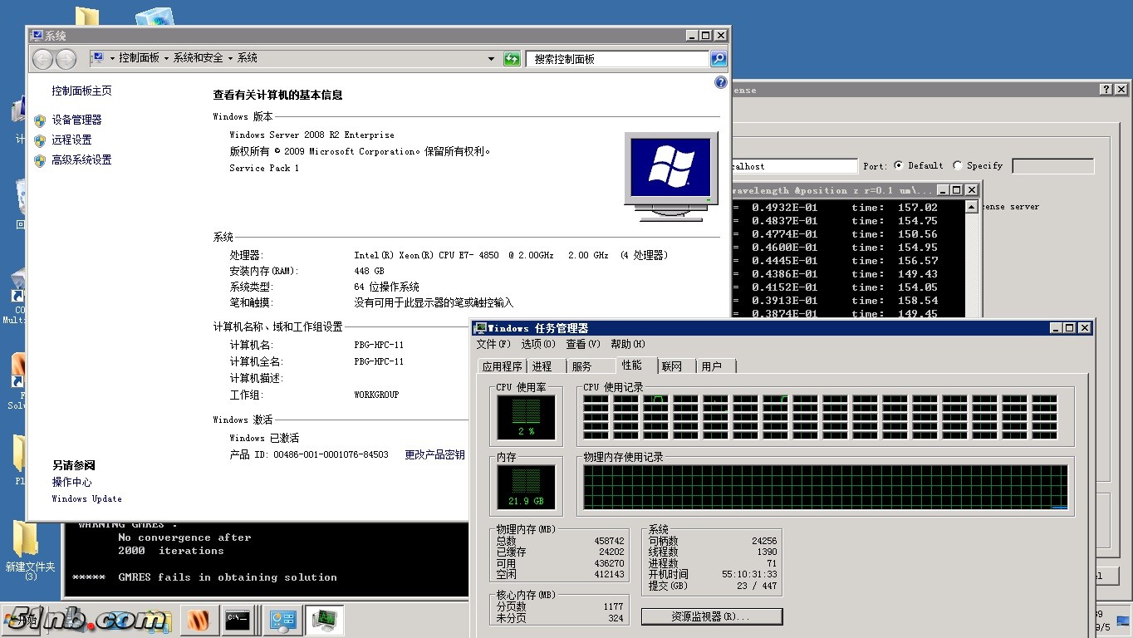Click the 更改产品密钥 link
This screenshot has height=638, width=1133.
pyautogui.click(x=434, y=454)
